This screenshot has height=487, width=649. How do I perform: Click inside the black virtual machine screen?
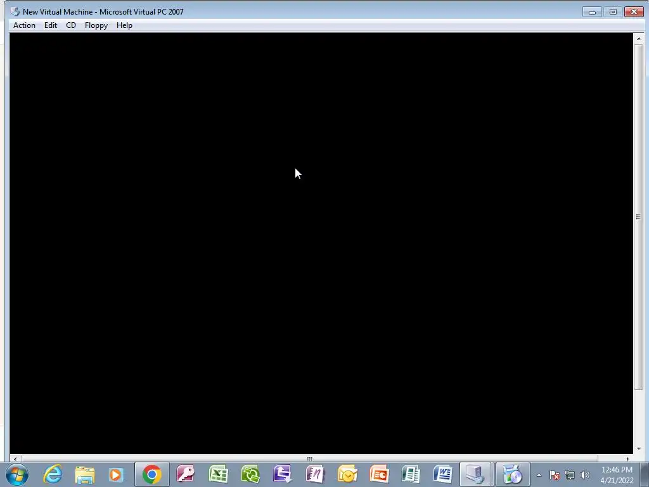(321, 243)
